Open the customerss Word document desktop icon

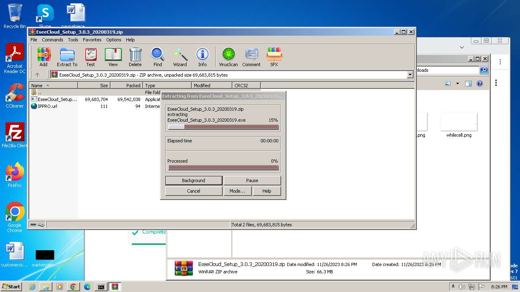(15, 255)
